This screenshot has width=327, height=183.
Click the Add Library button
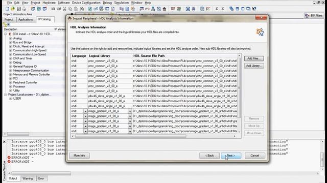pos(254,66)
